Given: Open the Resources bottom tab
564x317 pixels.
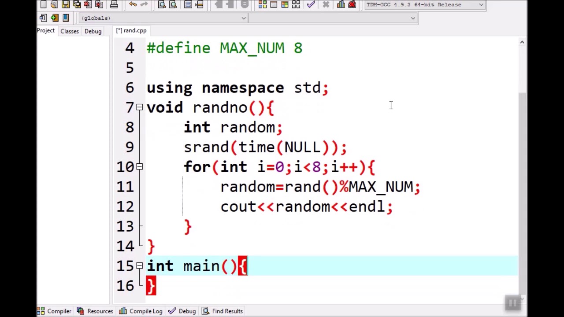Looking at the screenshot, I should (96, 311).
